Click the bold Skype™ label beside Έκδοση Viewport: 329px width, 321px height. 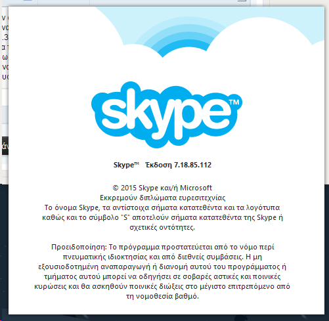126,165
